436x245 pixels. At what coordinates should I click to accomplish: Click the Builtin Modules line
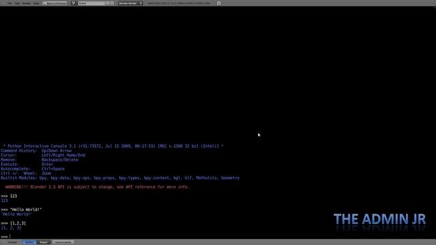tap(120, 178)
